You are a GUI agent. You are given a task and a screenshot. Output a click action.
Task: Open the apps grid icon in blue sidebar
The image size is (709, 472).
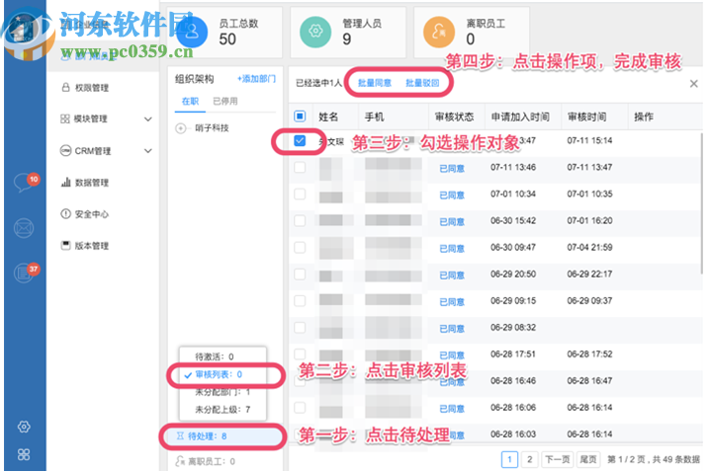point(24,454)
